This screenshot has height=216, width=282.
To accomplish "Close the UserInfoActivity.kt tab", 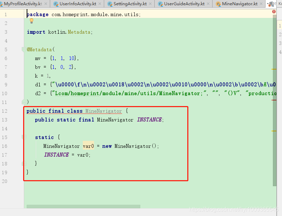I will pos(100,4).
